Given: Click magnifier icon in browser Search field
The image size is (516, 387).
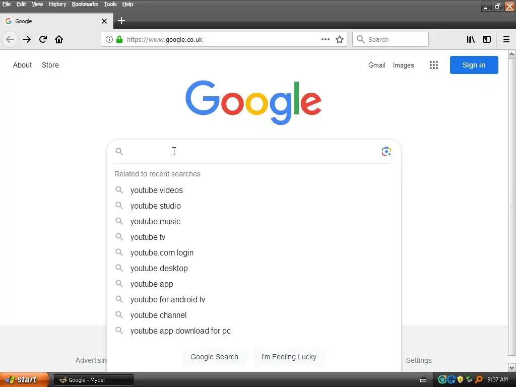Looking at the screenshot, I should coord(361,39).
